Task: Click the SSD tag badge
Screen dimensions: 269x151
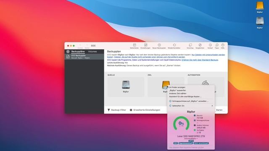Action: [x=175, y=143]
